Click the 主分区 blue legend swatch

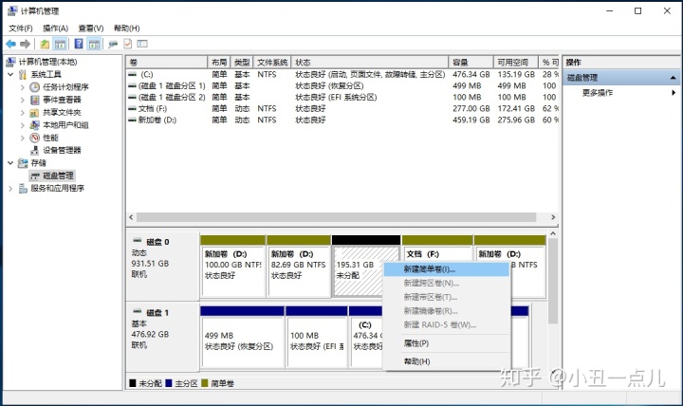(x=169, y=383)
